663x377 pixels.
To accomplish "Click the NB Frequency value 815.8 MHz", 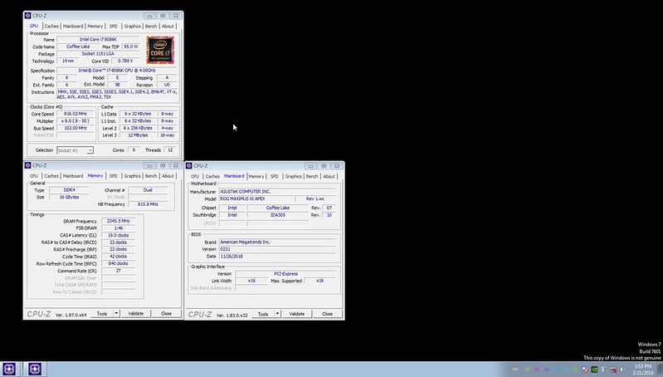I will click(148, 204).
